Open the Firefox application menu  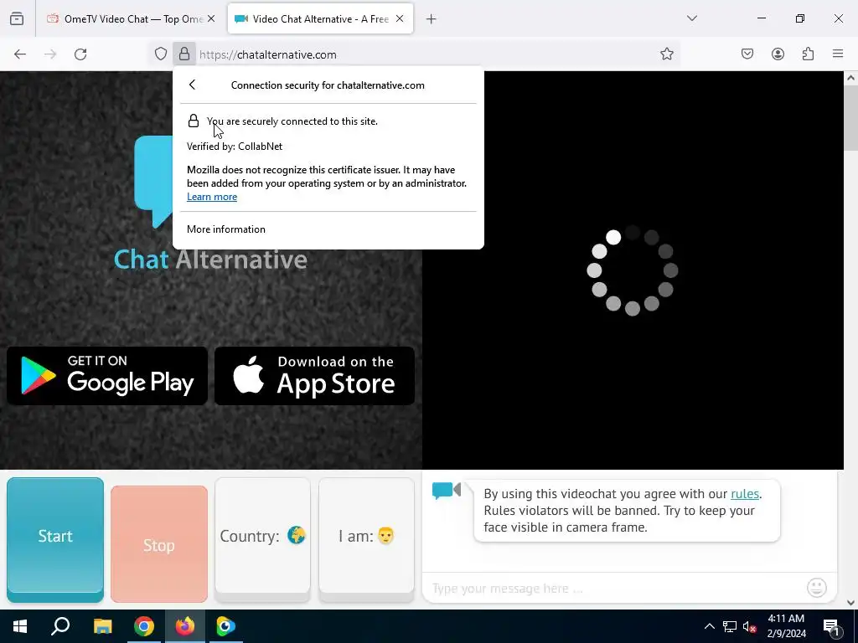point(838,54)
